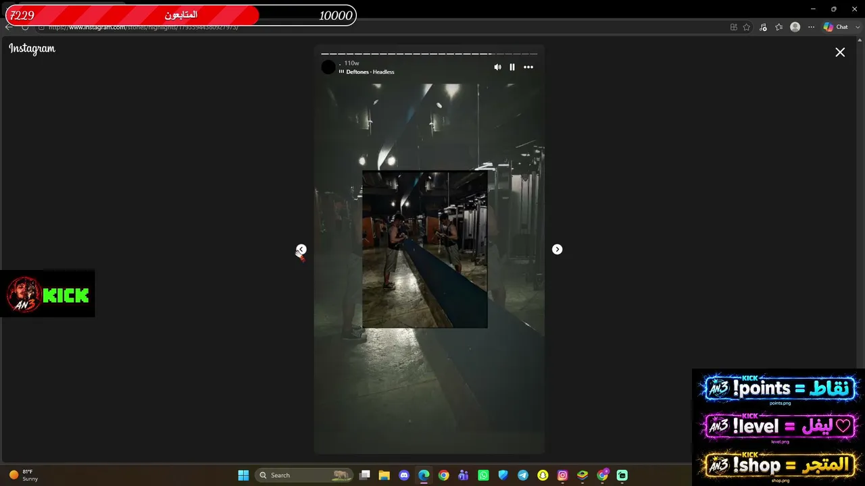Viewport: 865px width, 486px height.
Task: Close the story viewer with the X
Action: (840, 52)
